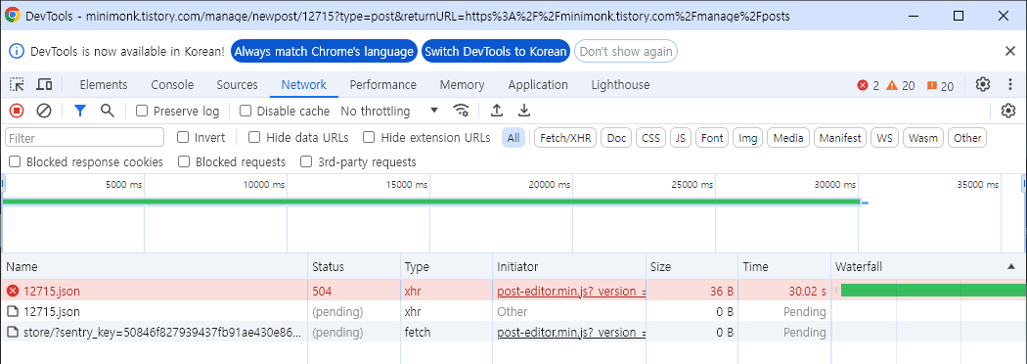Screen dimensions: 1027x364
Task: Open the No throttling dropdown
Action: 389,111
